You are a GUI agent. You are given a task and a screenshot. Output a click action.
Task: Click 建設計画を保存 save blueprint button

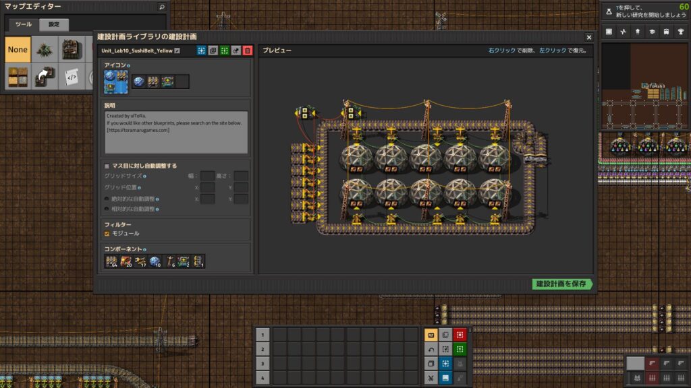pyautogui.click(x=562, y=284)
